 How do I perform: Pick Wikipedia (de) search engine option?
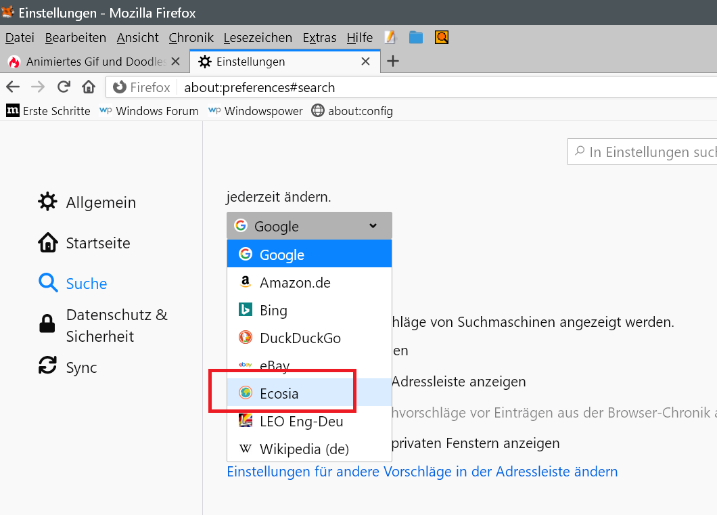304,449
